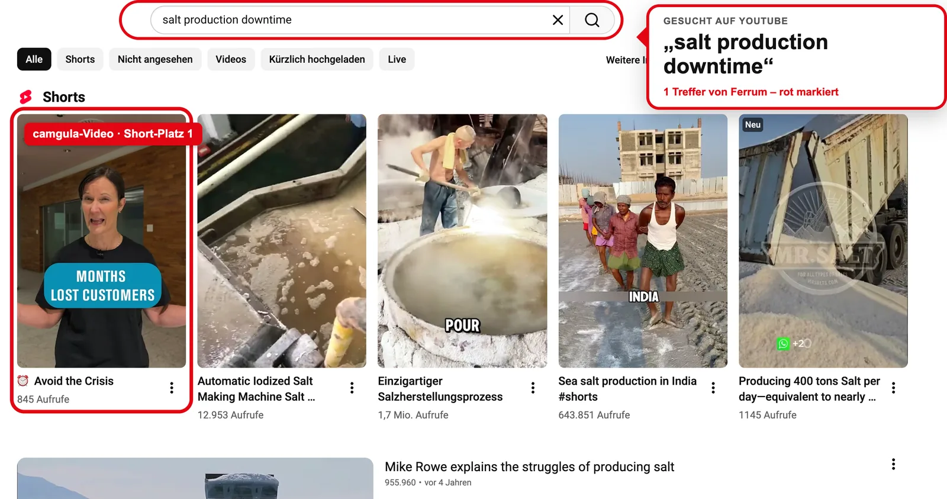This screenshot has height=499, width=947.
Task: Open the INDIA sea salt short thumbnail
Action: point(643,241)
